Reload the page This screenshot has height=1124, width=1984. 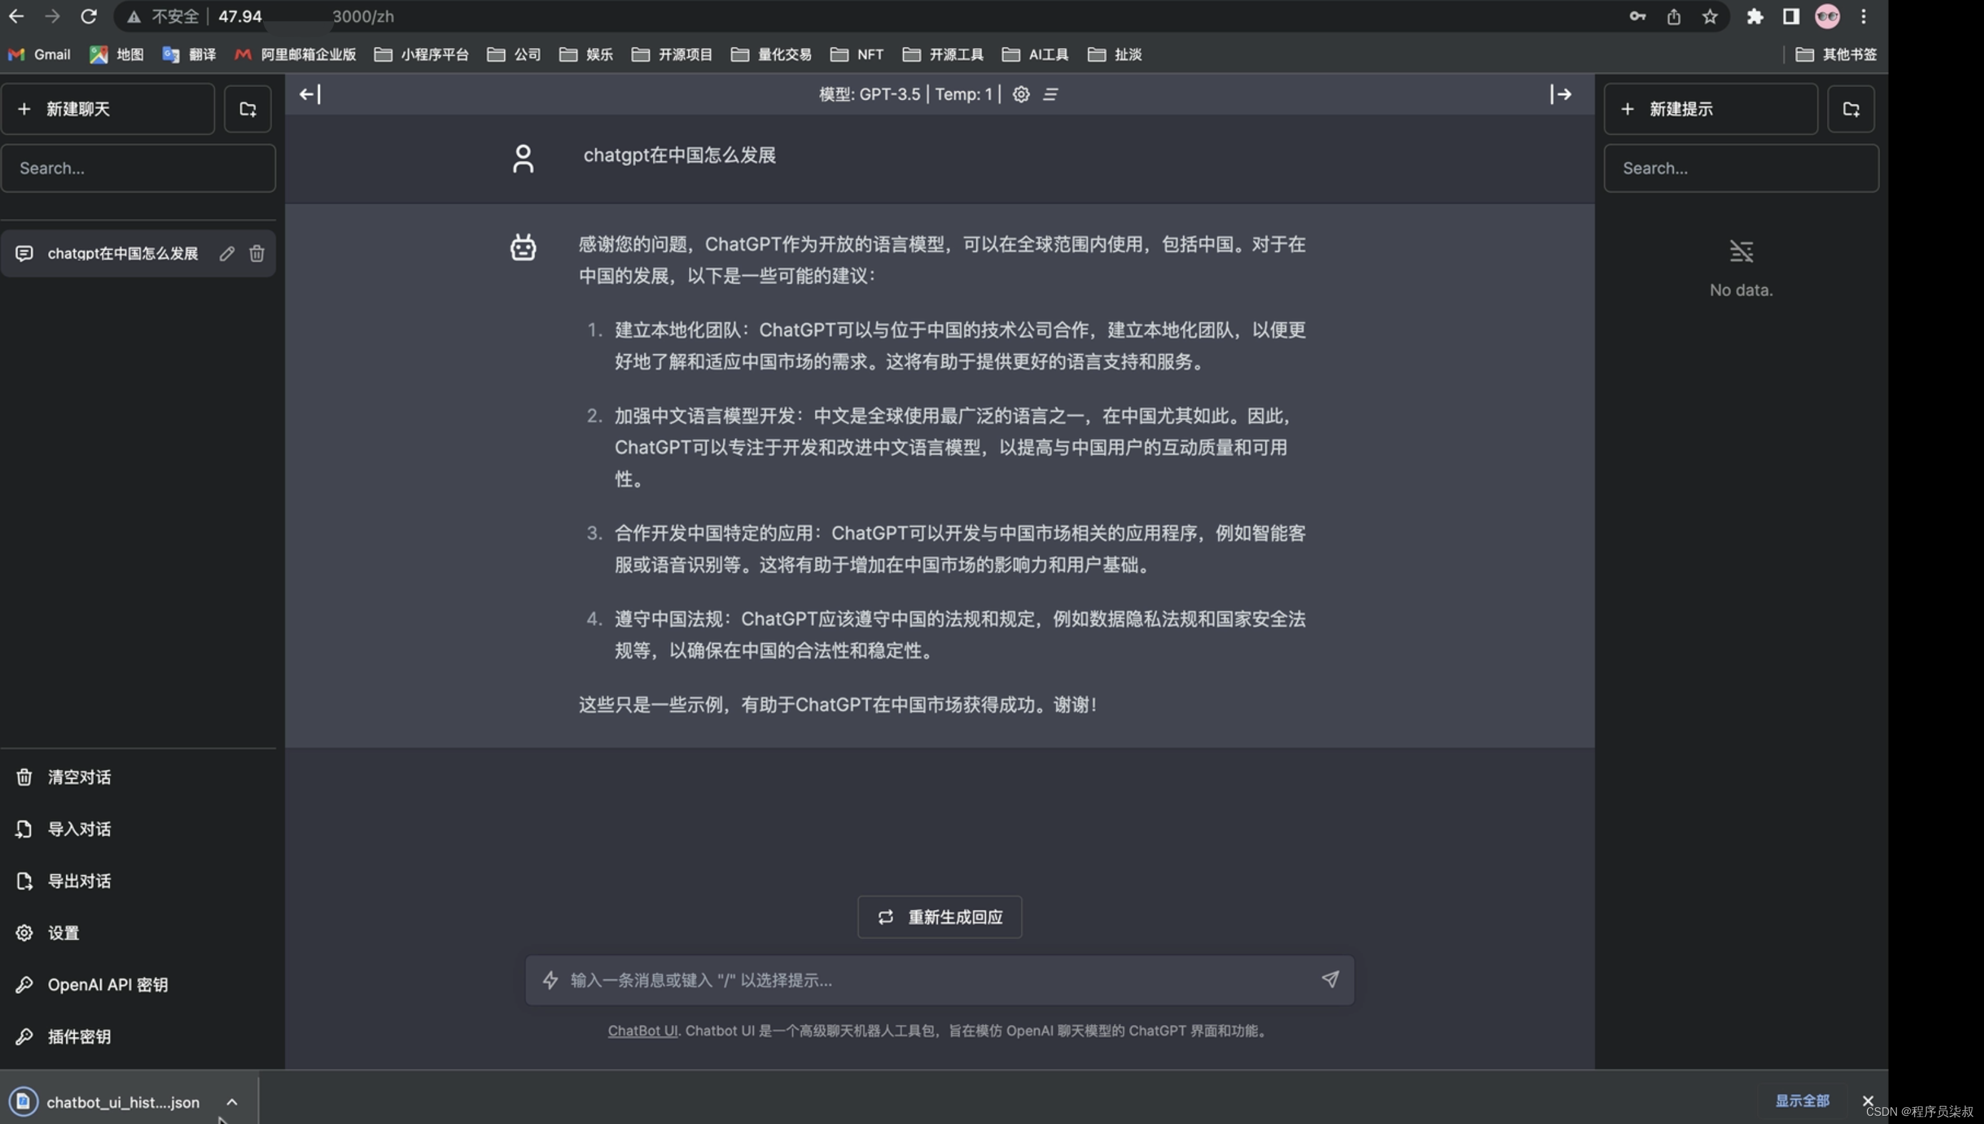point(89,16)
